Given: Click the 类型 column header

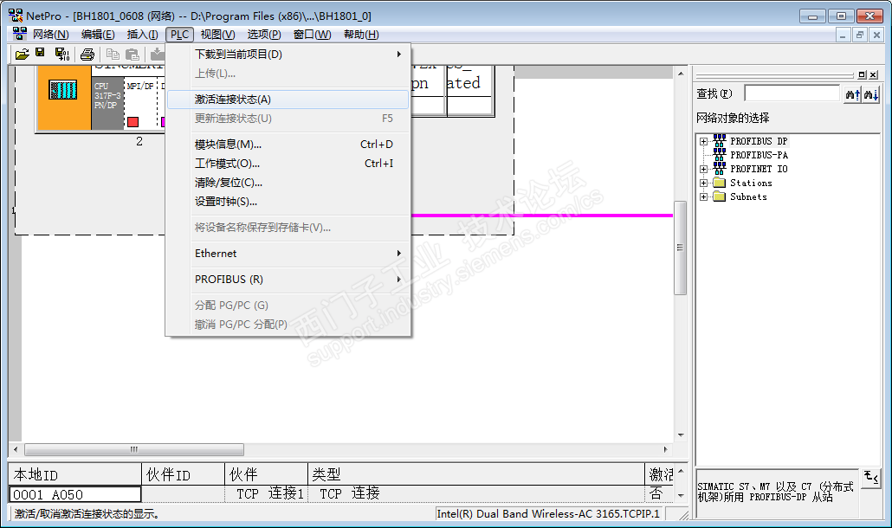Looking at the screenshot, I should click(x=476, y=474).
